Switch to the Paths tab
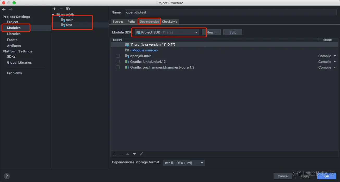This screenshot has height=182, width=340. [x=132, y=22]
